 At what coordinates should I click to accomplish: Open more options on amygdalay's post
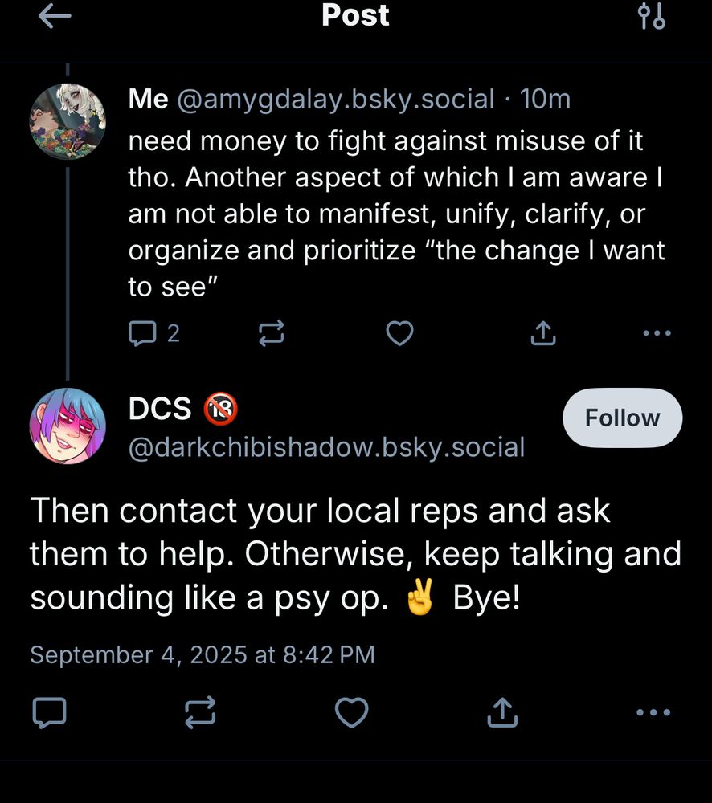[x=657, y=333]
